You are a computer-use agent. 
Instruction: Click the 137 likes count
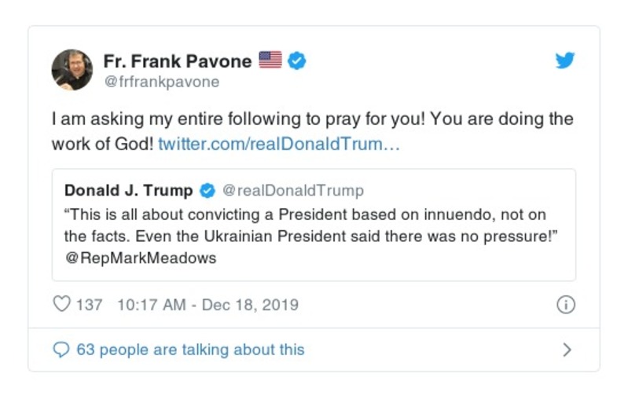[89, 305]
